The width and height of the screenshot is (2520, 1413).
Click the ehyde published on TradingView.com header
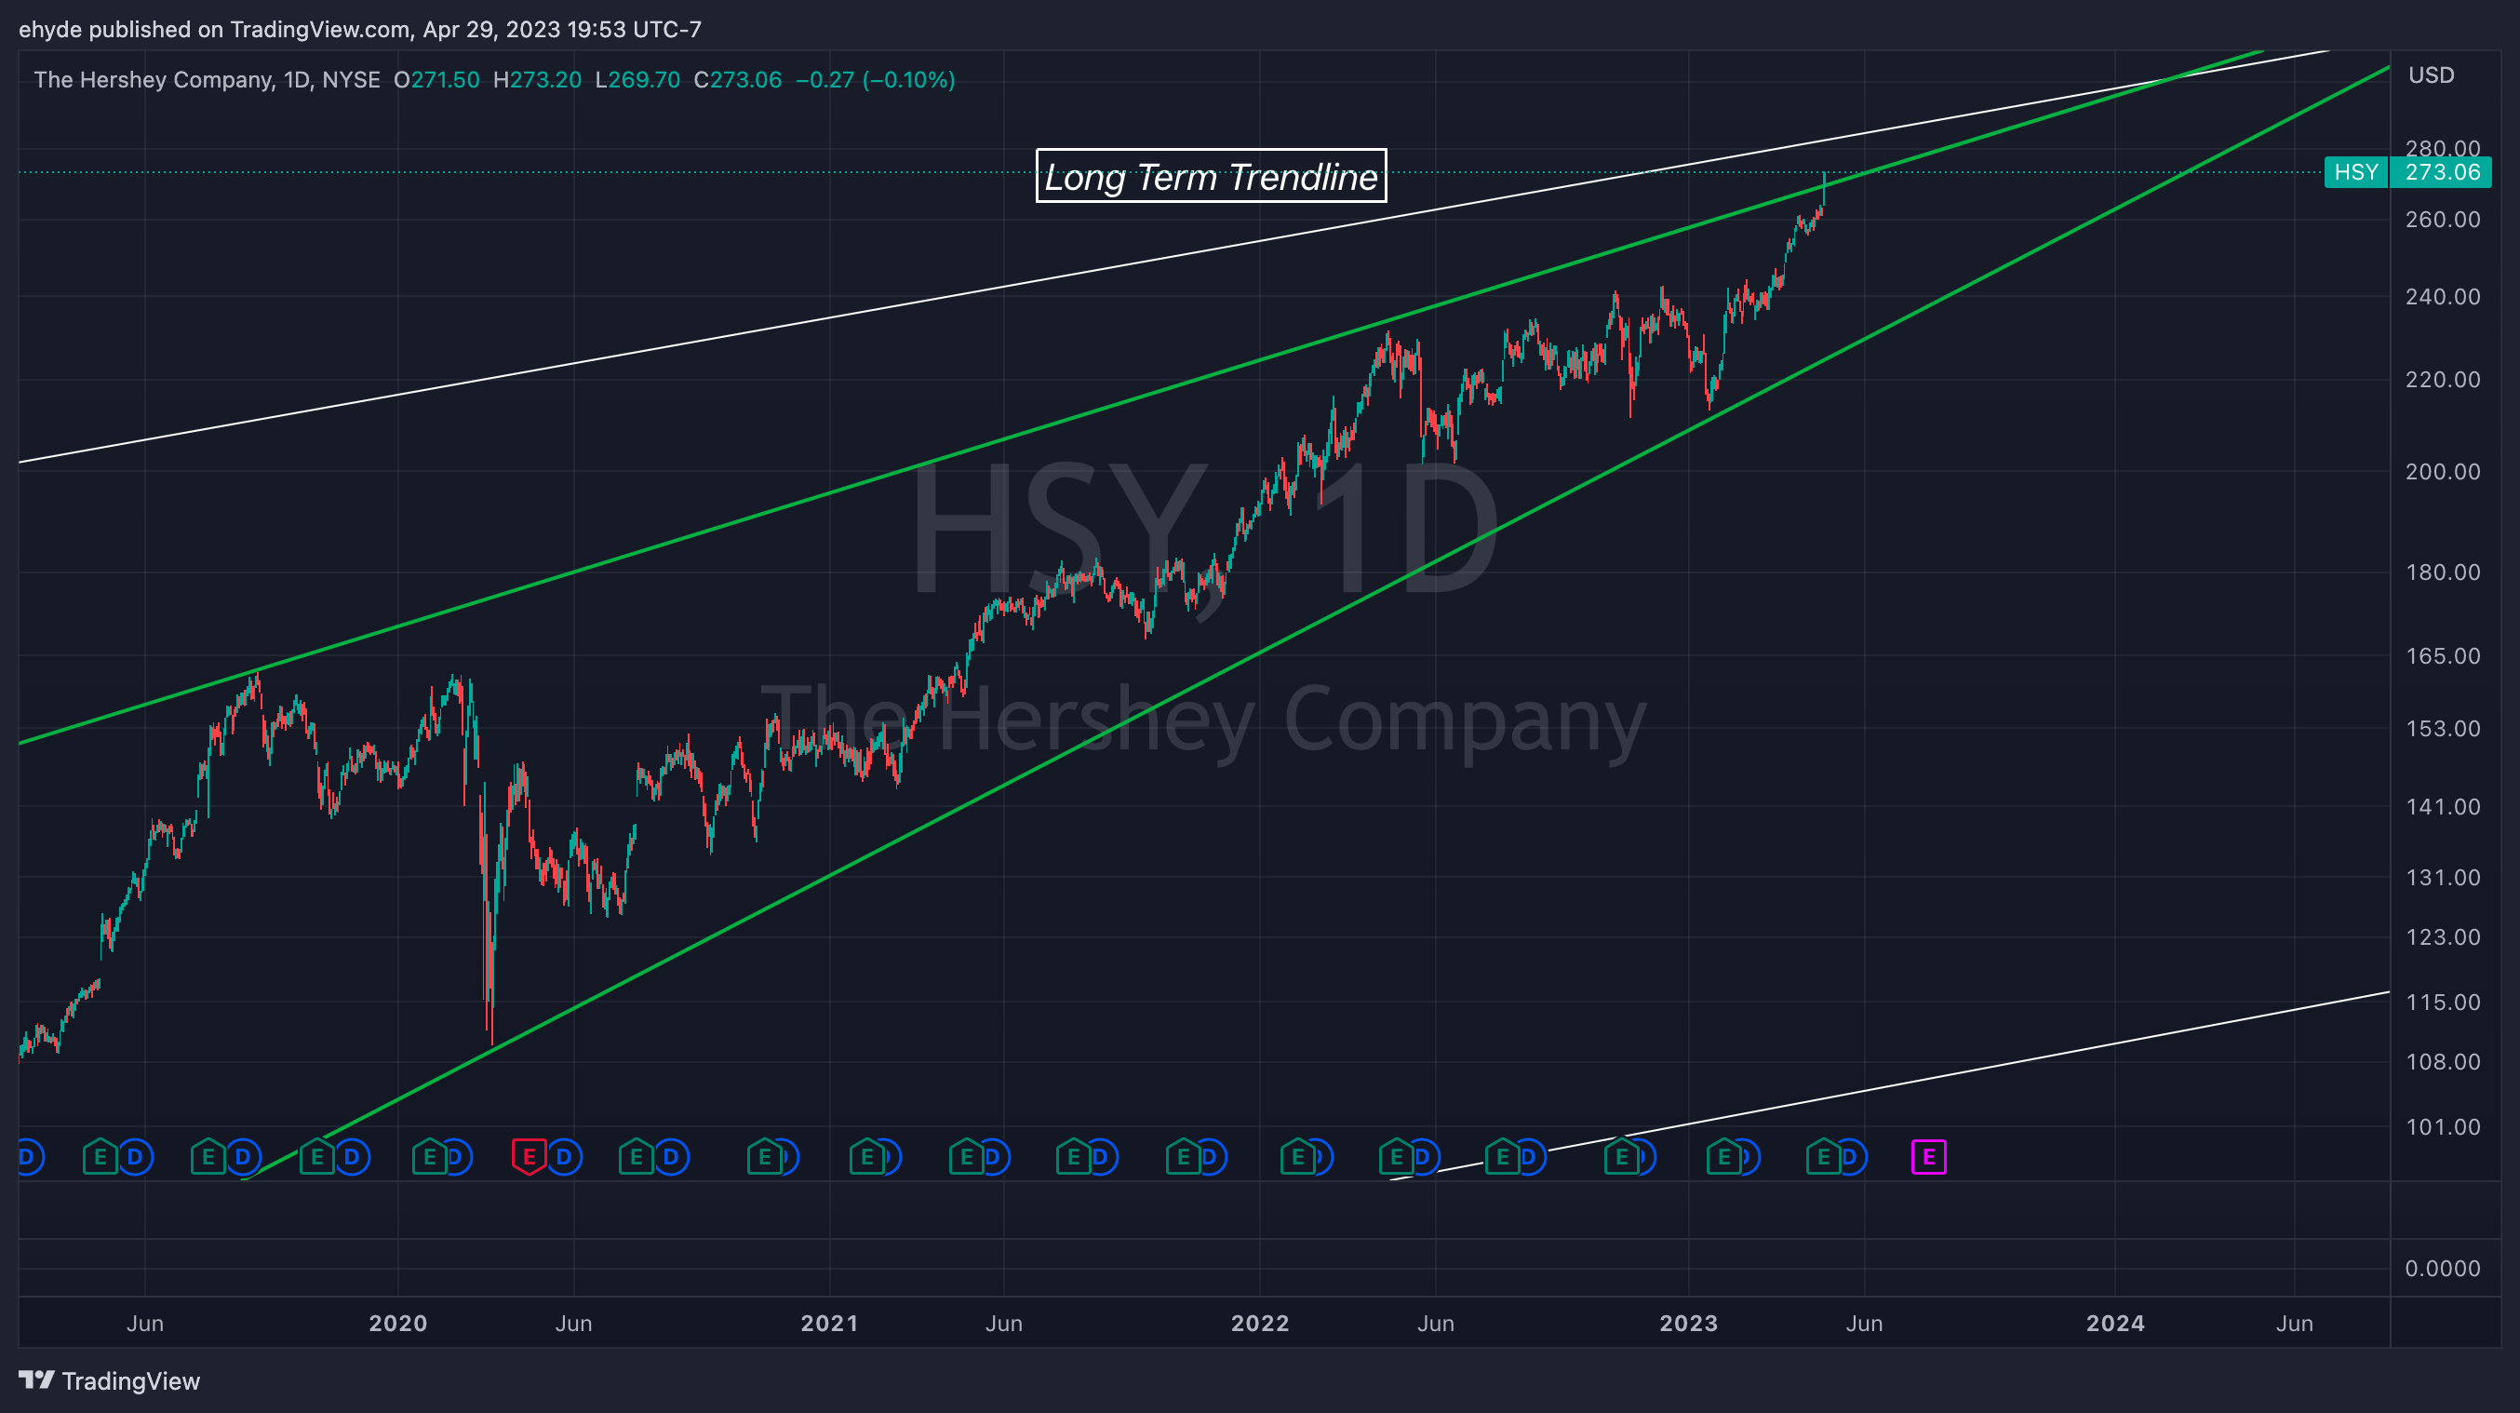click(360, 30)
